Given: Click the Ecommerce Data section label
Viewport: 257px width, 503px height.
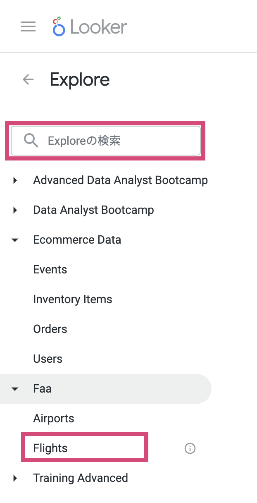Looking at the screenshot, I should click(77, 240).
